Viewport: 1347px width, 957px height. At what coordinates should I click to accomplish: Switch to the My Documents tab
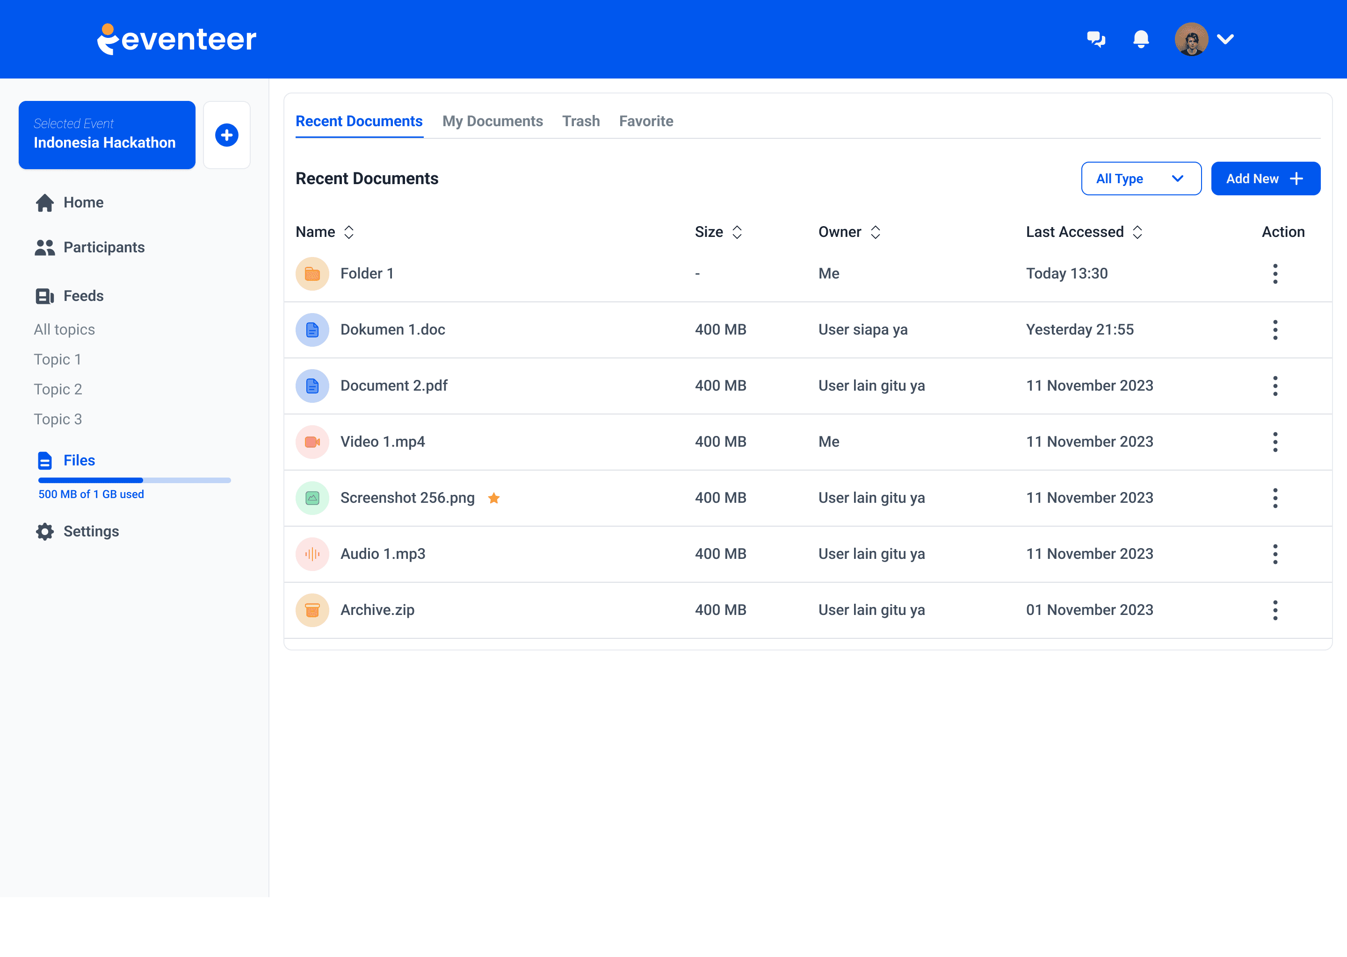[492, 121]
